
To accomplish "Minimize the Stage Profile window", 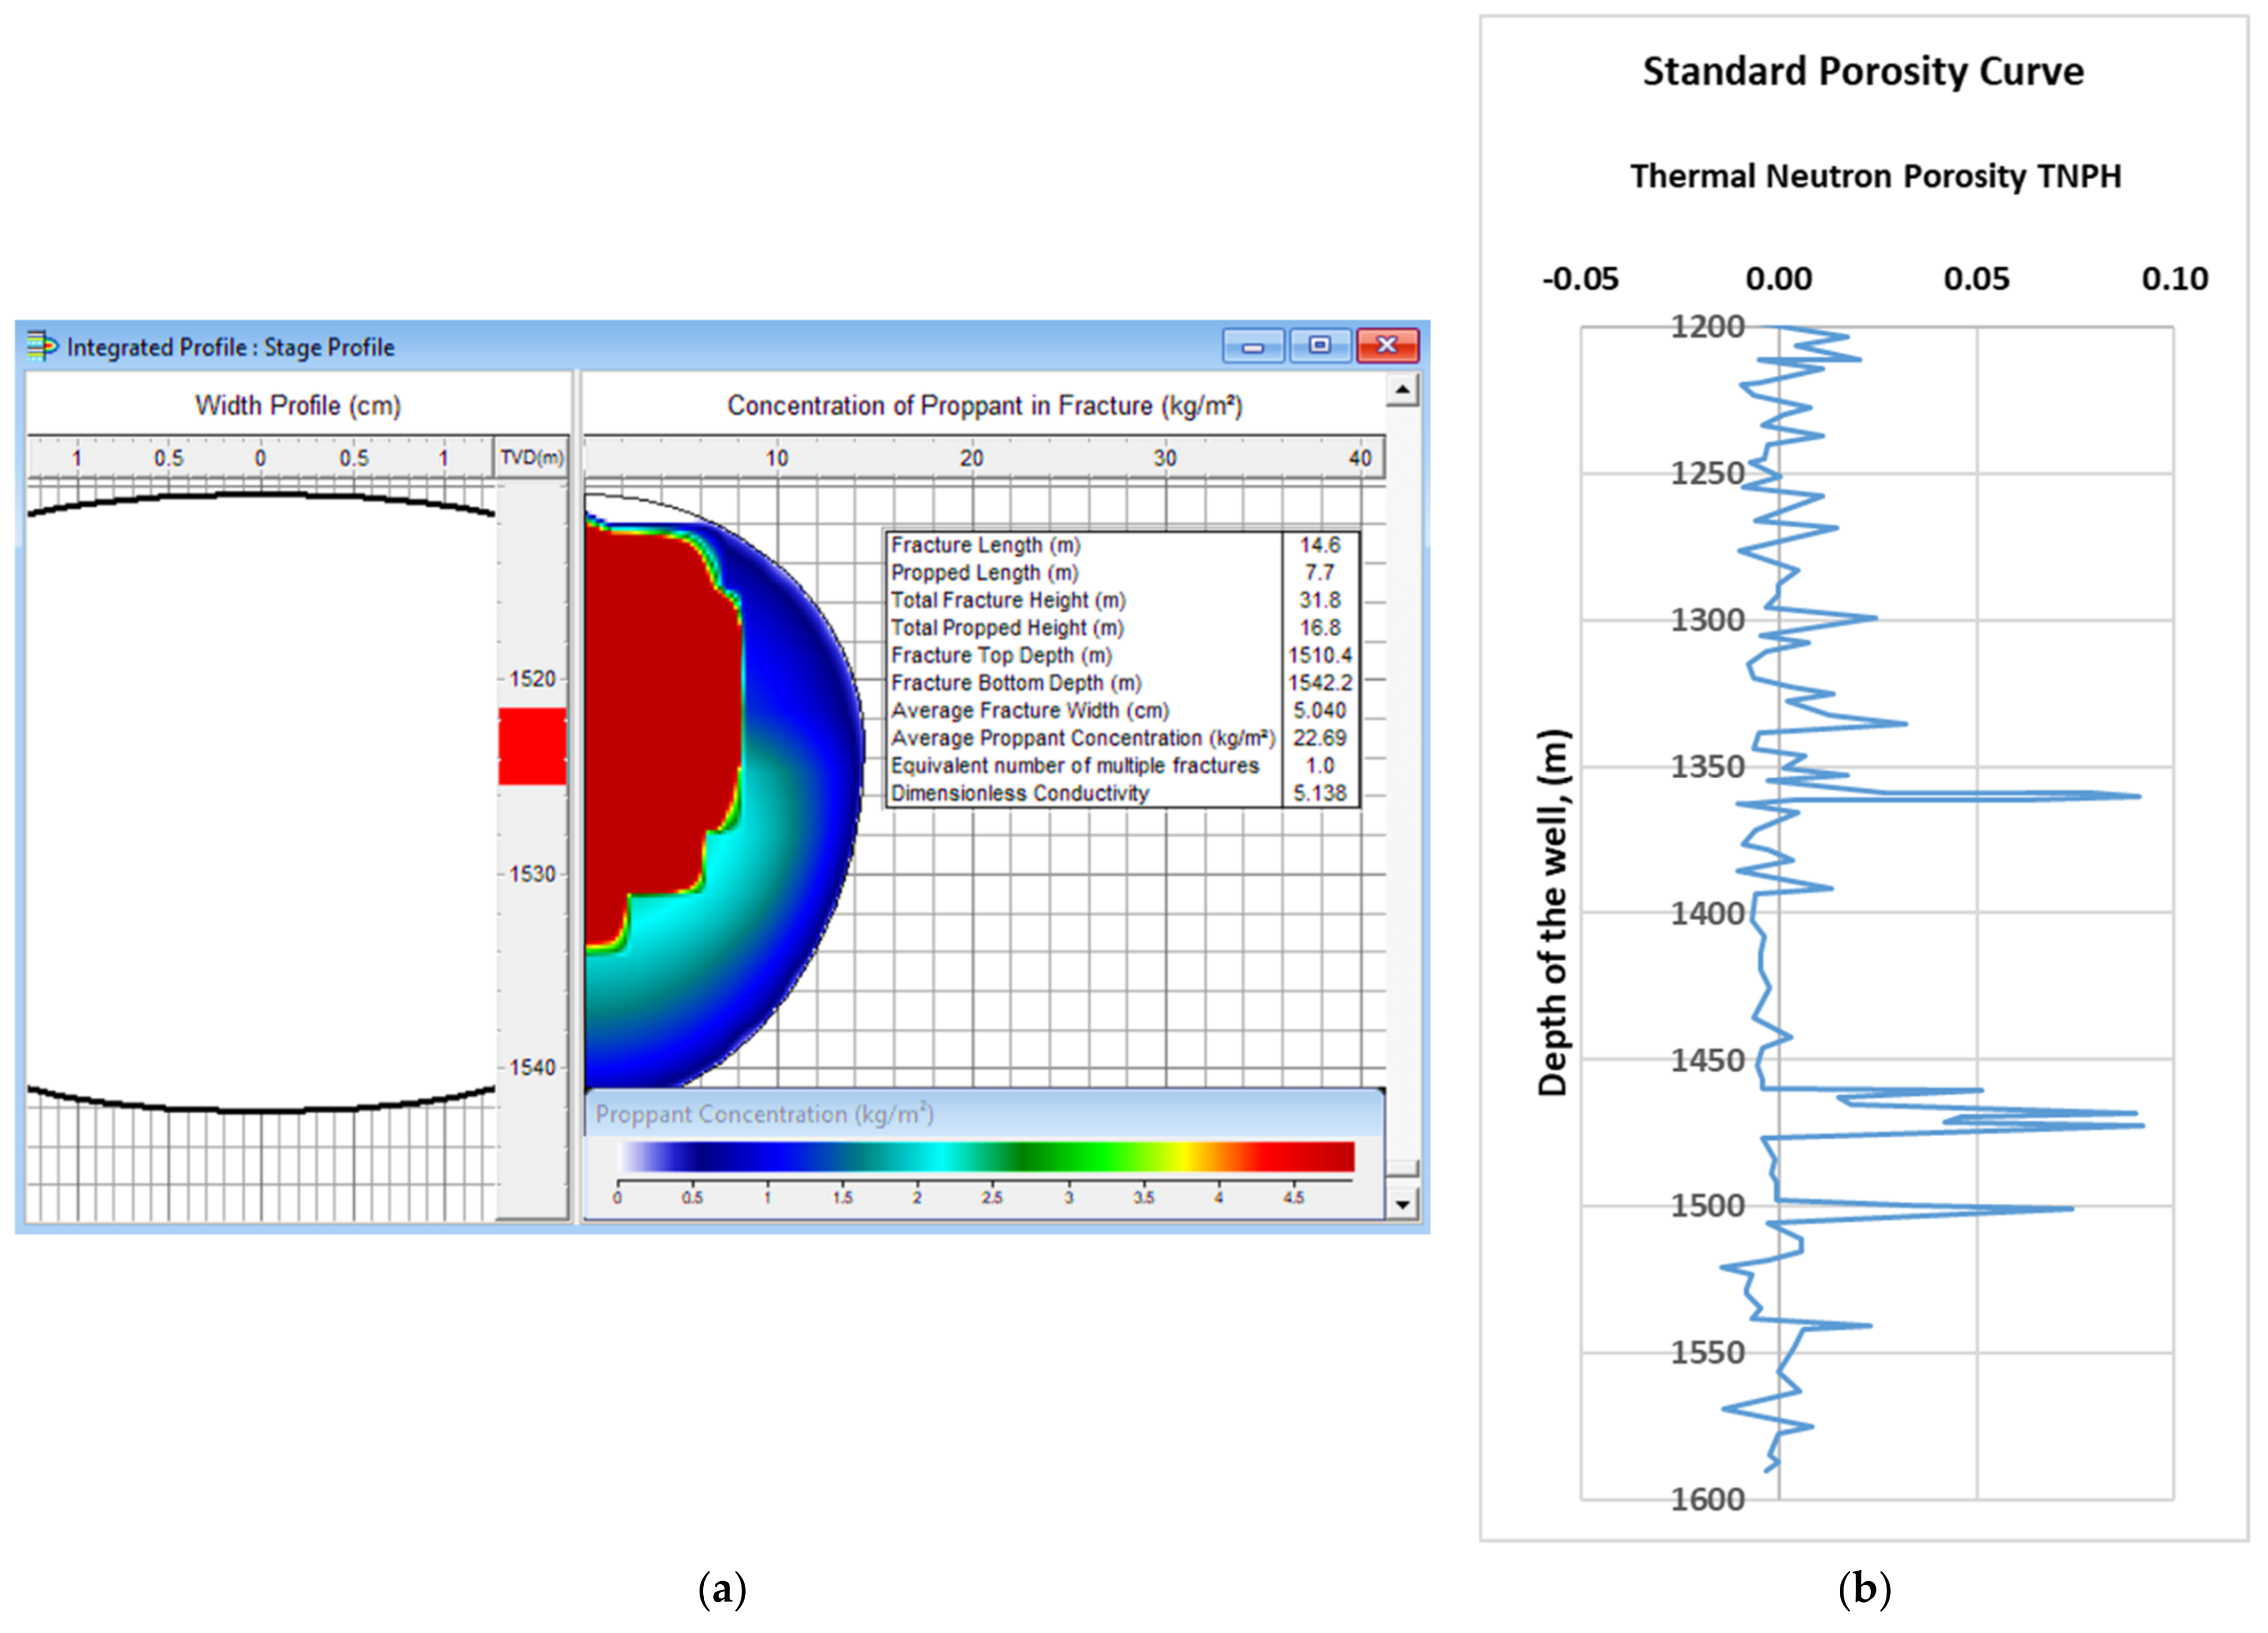I will tap(1252, 345).
